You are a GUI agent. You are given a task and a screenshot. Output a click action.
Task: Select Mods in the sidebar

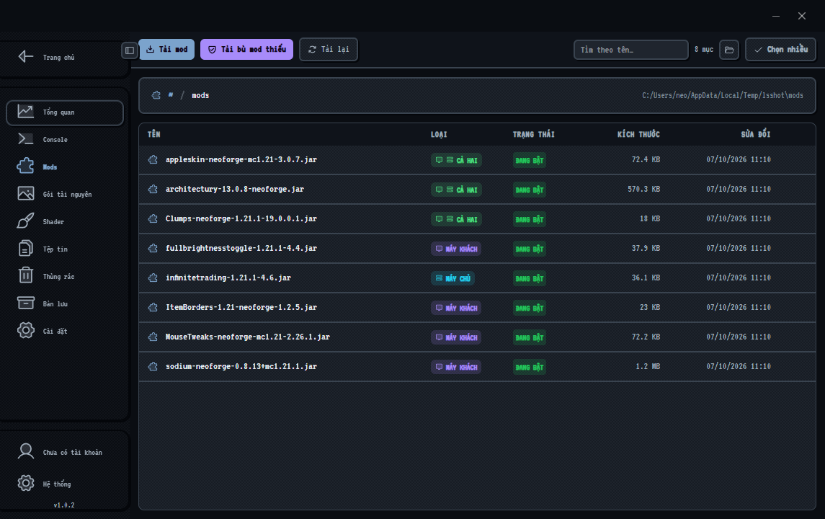click(x=65, y=167)
